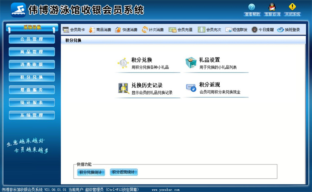Click the 会员刷卡 card icon
Image resolution: width=312 pixels, height=192 pixels.
(x=66, y=30)
